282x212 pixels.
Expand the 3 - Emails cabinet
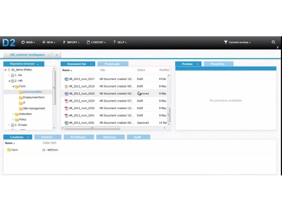click(9, 125)
